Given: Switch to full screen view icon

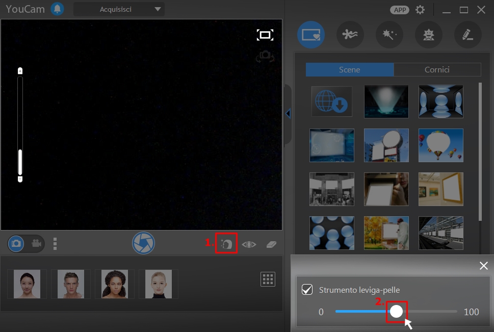Looking at the screenshot, I should tap(265, 35).
